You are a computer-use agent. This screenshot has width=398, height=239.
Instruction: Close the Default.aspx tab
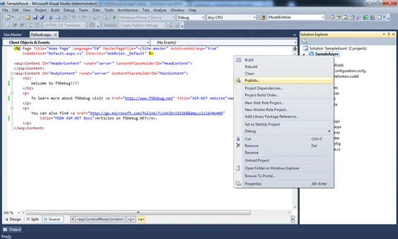(x=56, y=34)
